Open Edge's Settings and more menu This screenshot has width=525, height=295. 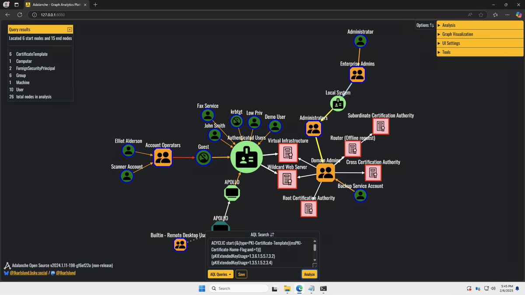507,14
